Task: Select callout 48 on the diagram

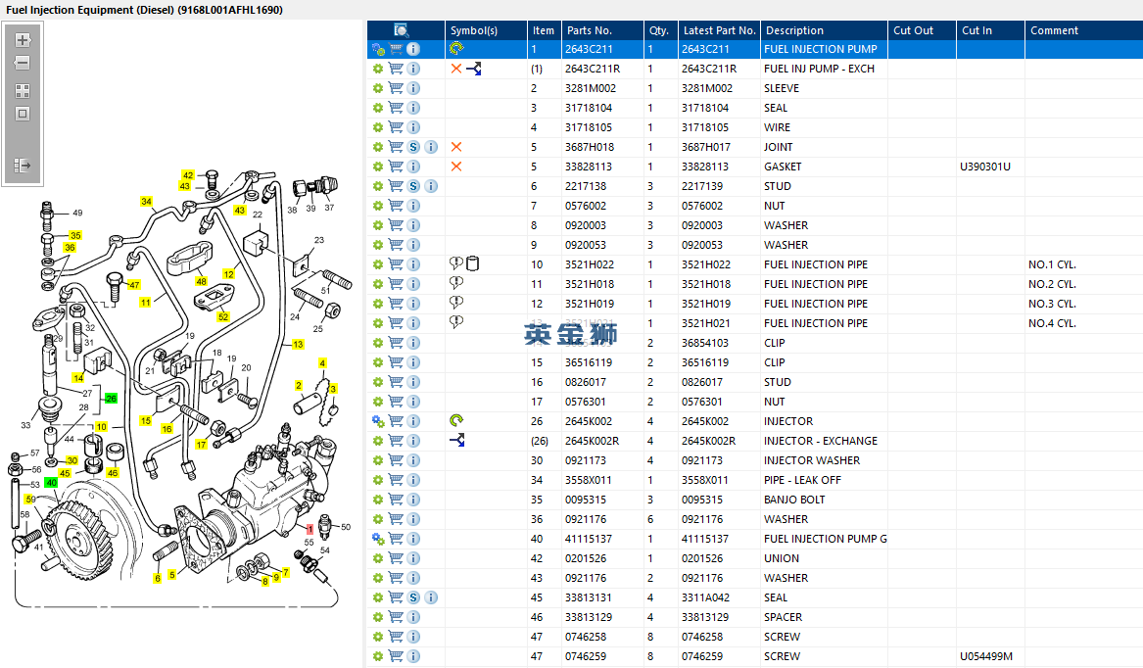Action: point(201,281)
